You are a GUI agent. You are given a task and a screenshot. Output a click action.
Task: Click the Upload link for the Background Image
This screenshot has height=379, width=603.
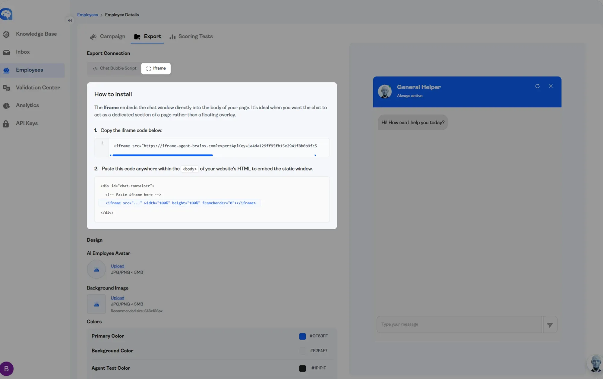click(117, 298)
